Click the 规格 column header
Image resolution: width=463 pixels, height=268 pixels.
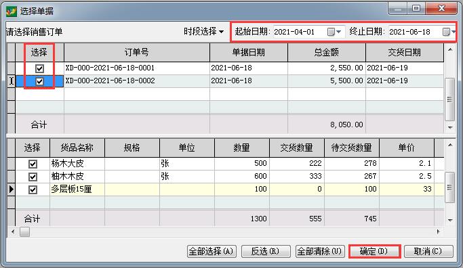click(x=132, y=148)
